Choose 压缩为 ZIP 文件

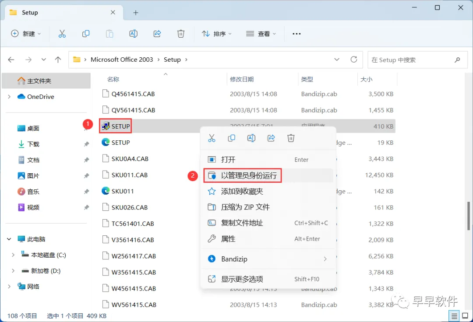268,207
